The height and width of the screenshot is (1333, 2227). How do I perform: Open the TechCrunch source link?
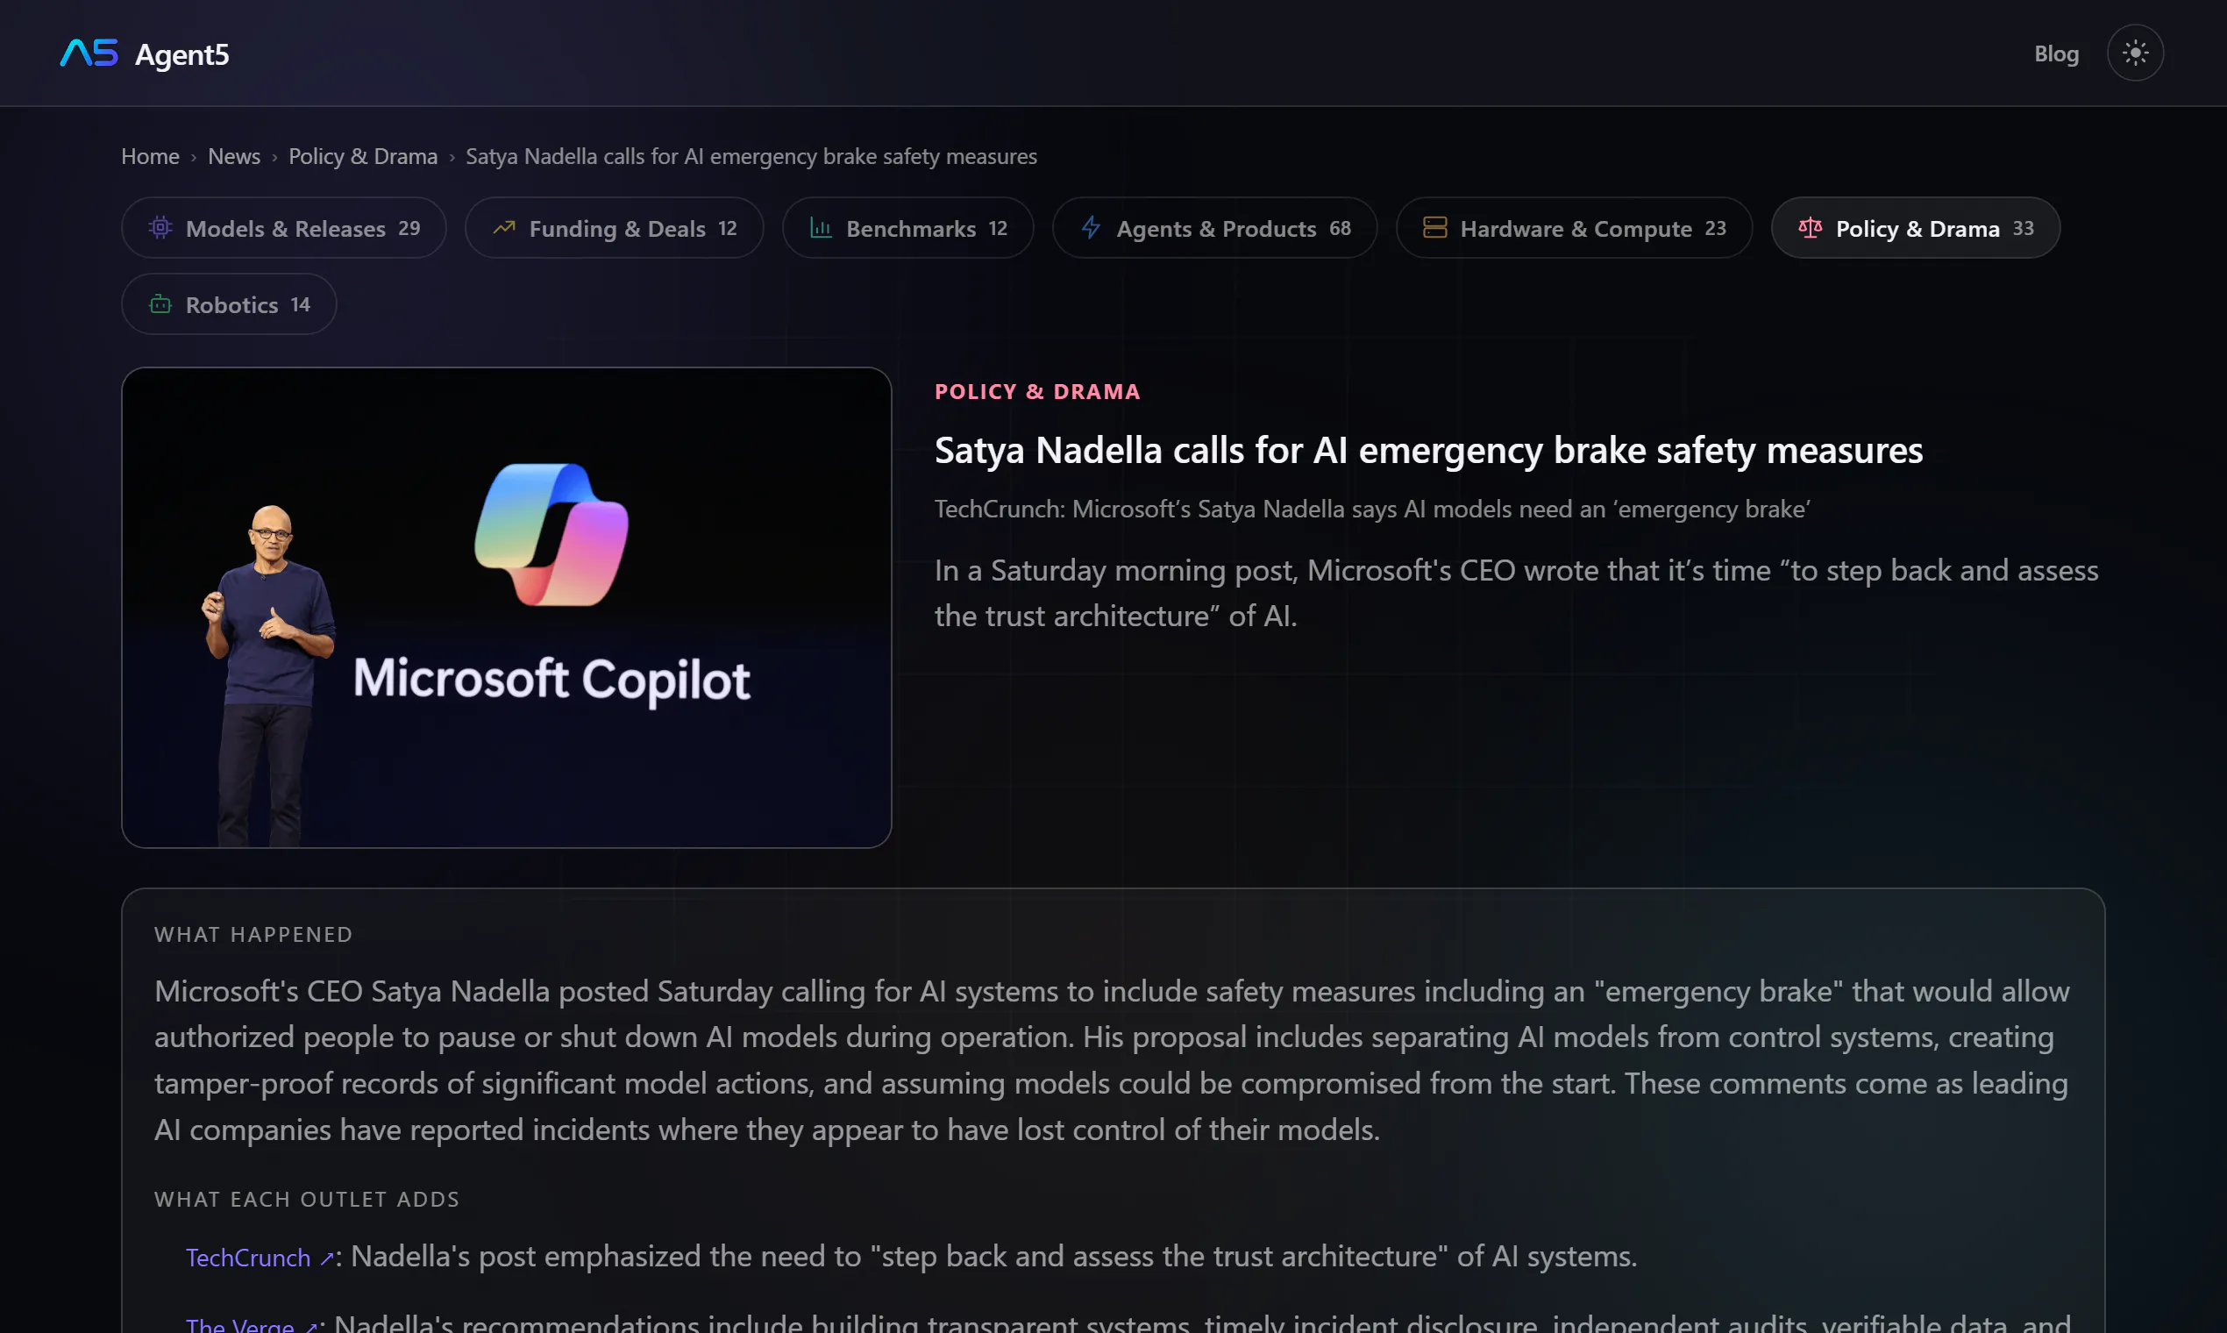pyautogui.click(x=248, y=1258)
